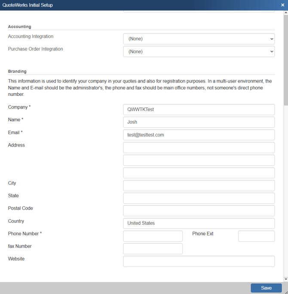This screenshot has width=288, height=294.
Task: Open the Accounting Integration dropdown
Action: (x=199, y=39)
